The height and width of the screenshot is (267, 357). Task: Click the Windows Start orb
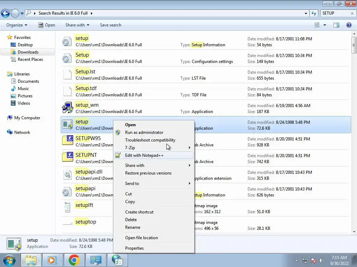(9, 260)
